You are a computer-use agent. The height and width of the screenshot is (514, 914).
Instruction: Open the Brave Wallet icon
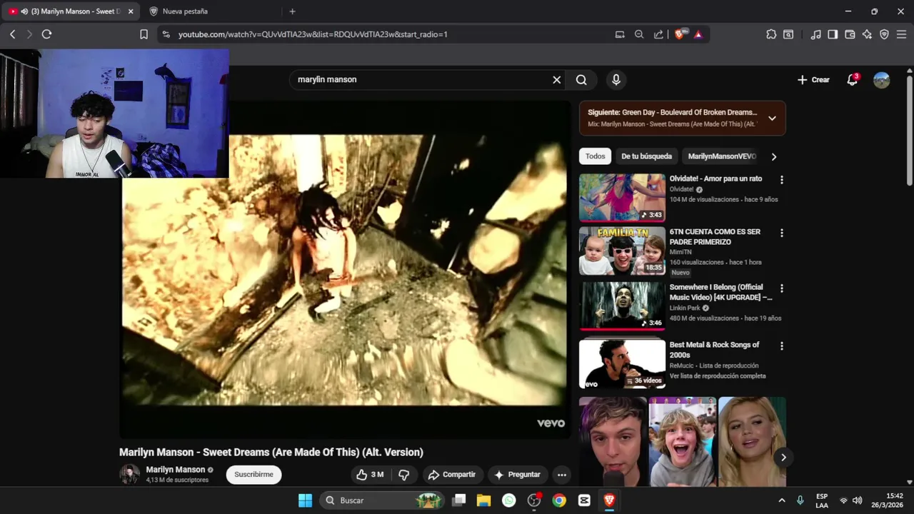coord(850,34)
